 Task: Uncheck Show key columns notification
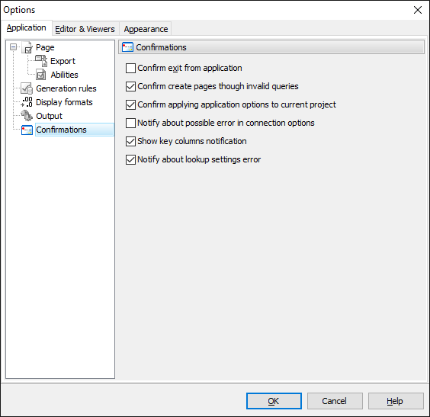pos(130,141)
